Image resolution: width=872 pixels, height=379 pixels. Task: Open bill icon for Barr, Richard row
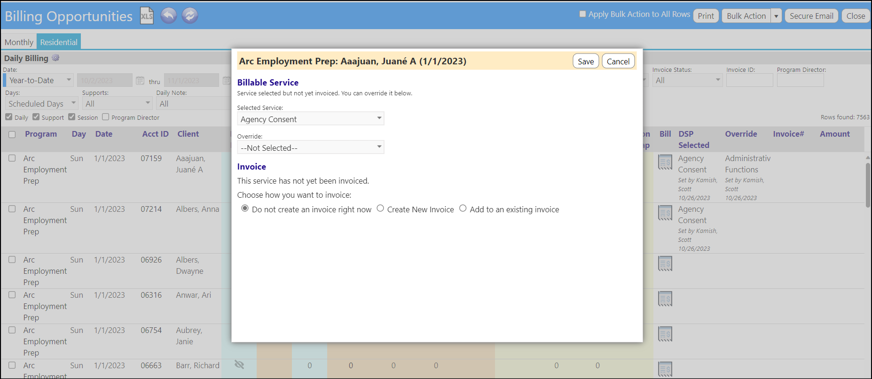pyautogui.click(x=665, y=369)
